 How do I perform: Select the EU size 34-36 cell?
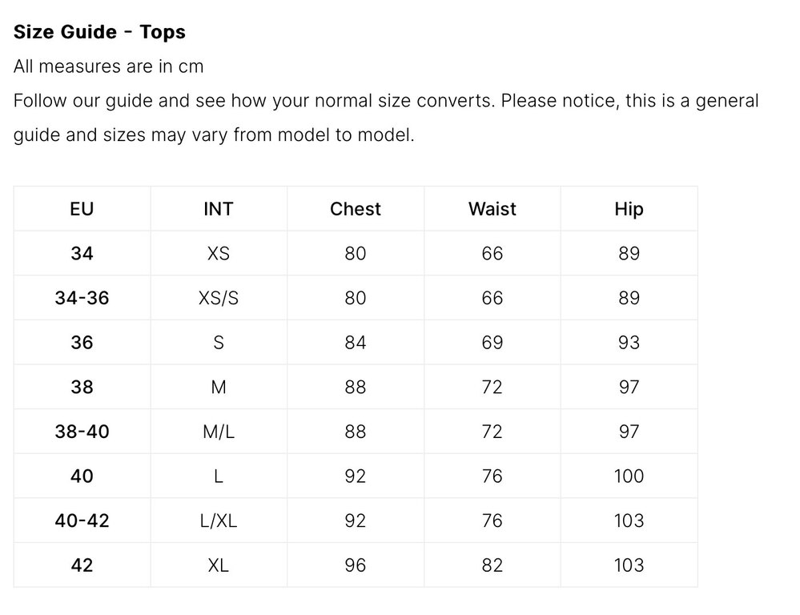[x=82, y=298]
